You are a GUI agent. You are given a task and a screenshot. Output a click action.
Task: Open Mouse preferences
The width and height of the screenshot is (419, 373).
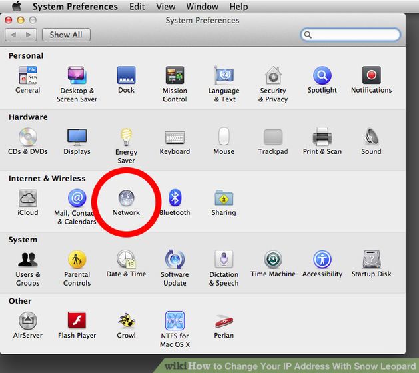224,141
